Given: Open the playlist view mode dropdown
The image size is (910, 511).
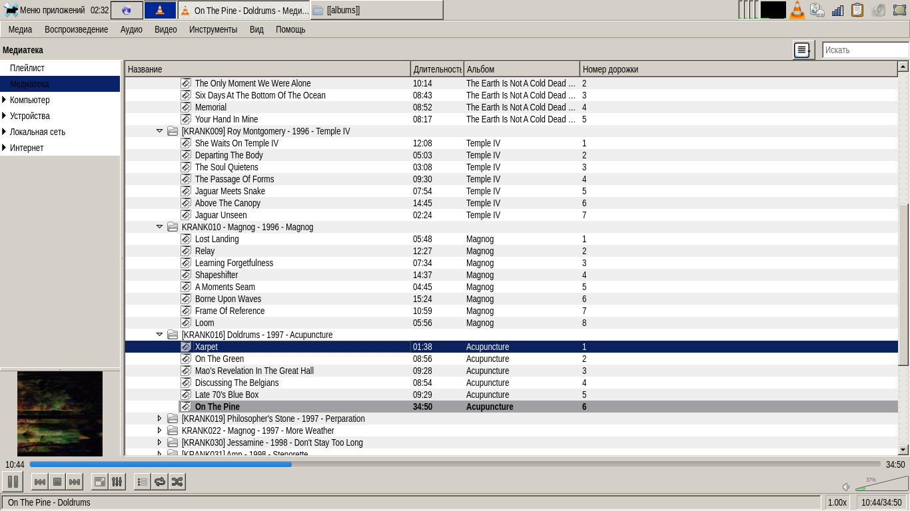Looking at the screenshot, I should [x=803, y=50].
